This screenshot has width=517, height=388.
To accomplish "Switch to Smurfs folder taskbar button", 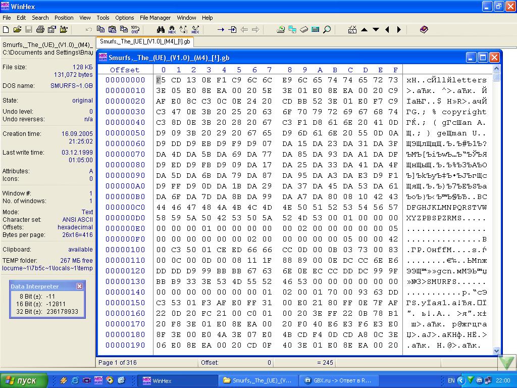I will tap(258, 380).
